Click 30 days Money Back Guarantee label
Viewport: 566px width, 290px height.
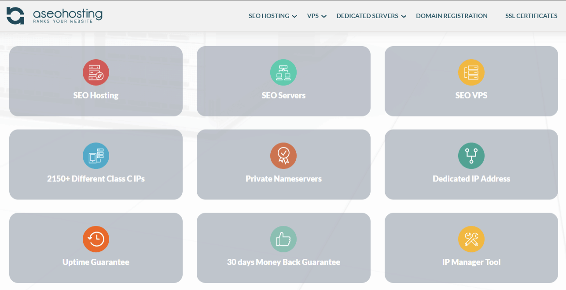(283, 262)
